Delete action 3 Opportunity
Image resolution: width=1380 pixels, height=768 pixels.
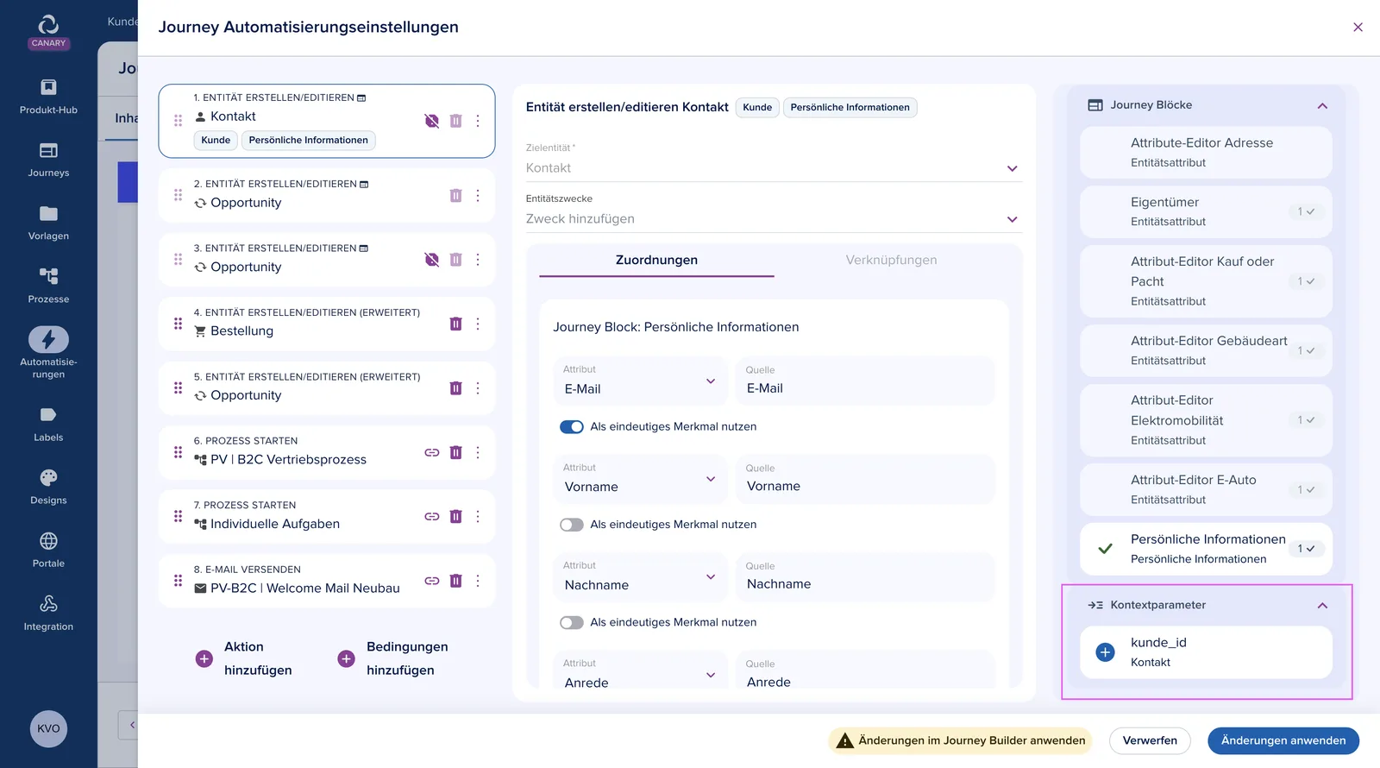pyautogui.click(x=455, y=260)
